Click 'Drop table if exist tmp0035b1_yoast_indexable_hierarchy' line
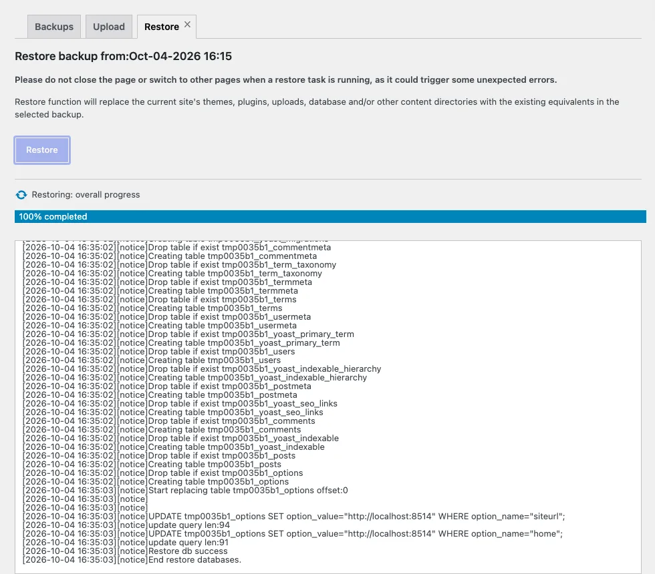655x574 pixels. point(202,368)
